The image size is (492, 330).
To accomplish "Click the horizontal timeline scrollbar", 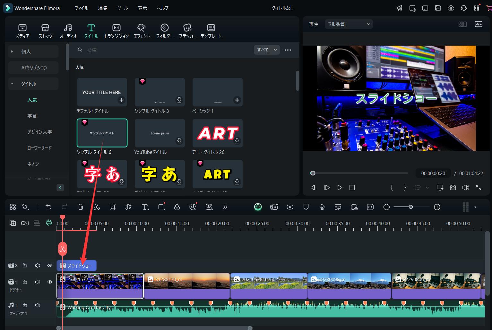I will [x=154, y=328].
